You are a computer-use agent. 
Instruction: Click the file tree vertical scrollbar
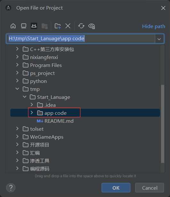pos(163,124)
